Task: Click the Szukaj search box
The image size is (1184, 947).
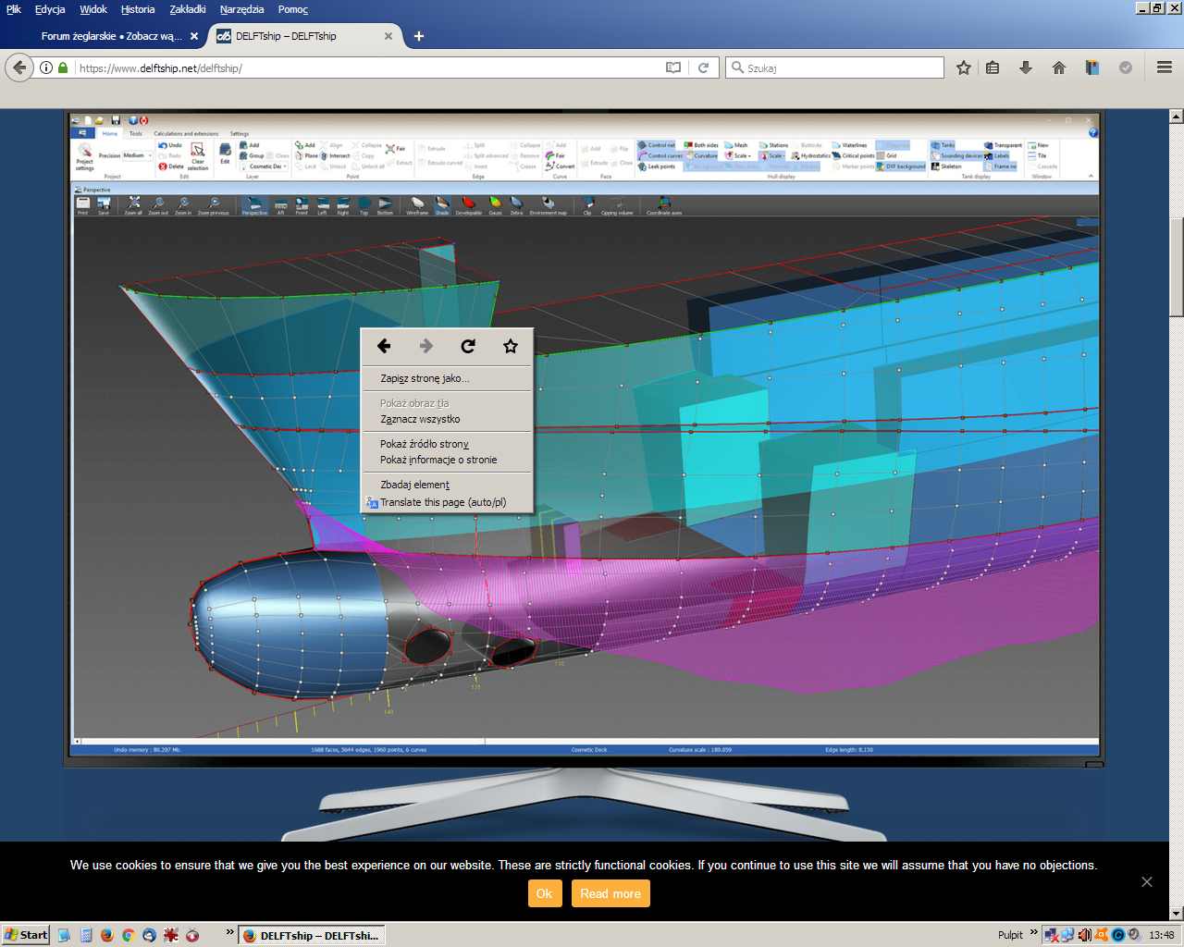Action: (x=835, y=68)
